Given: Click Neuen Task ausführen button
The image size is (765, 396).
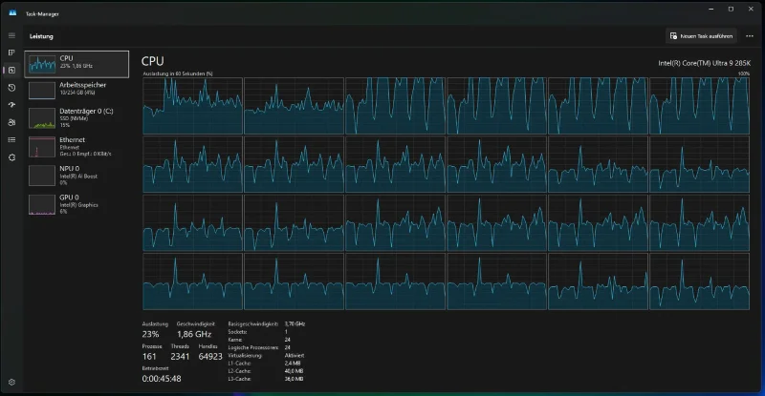Looking at the screenshot, I should point(702,36).
